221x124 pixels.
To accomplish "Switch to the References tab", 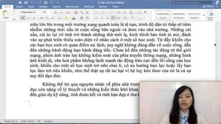I will [72, 7].
